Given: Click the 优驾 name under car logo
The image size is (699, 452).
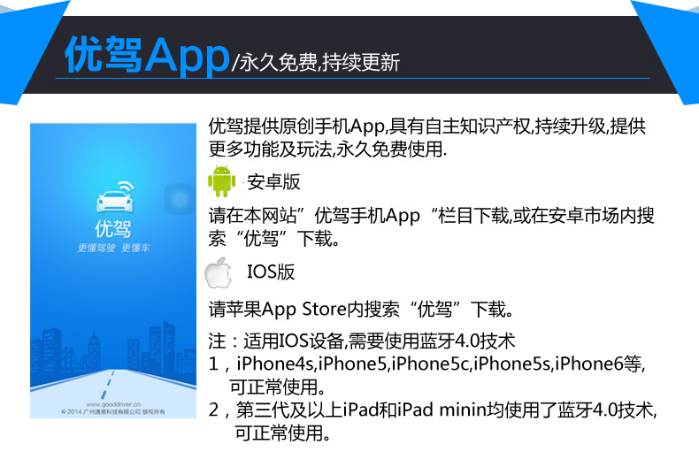Looking at the screenshot, I should click(x=112, y=229).
